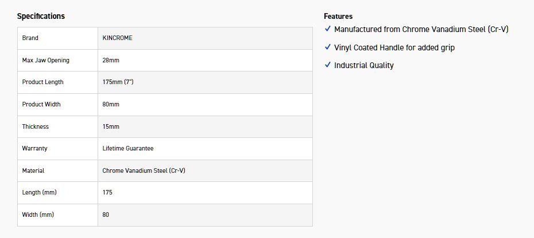Select the 175mm (7") length value
The height and width of the screenshot is (238, 534).
pyautogui.click(x=118, y=82)
